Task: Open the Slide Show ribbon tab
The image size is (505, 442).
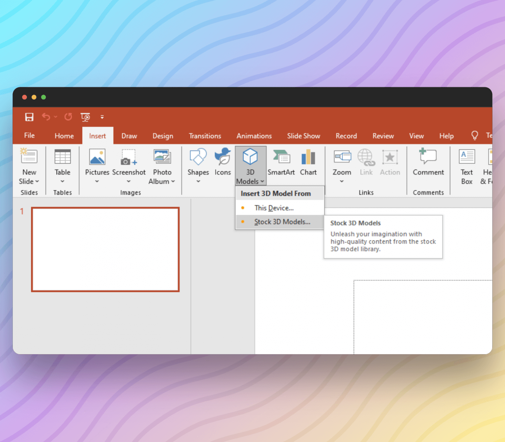Action: (303, 135)
